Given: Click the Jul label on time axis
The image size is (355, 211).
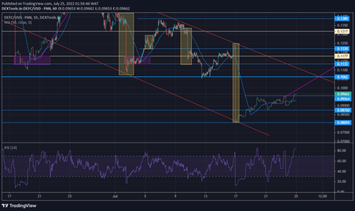Looking at the screenshot, I should pyautogui.click(x=115, y=196).
